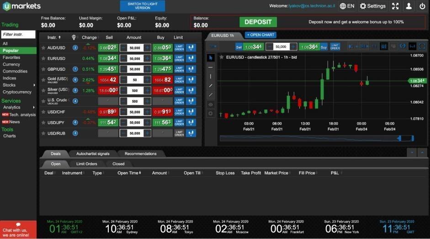The width and height of the screenshot is (430, 239).
Task: Favorite AUD/USD with its star
Action: pos(43,47)
